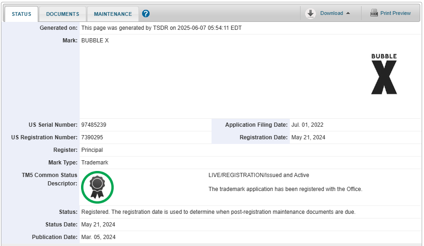The width and height of the screenshot is (424, 246).
Task: Open the blue help question mark icon
Action: 146,14
